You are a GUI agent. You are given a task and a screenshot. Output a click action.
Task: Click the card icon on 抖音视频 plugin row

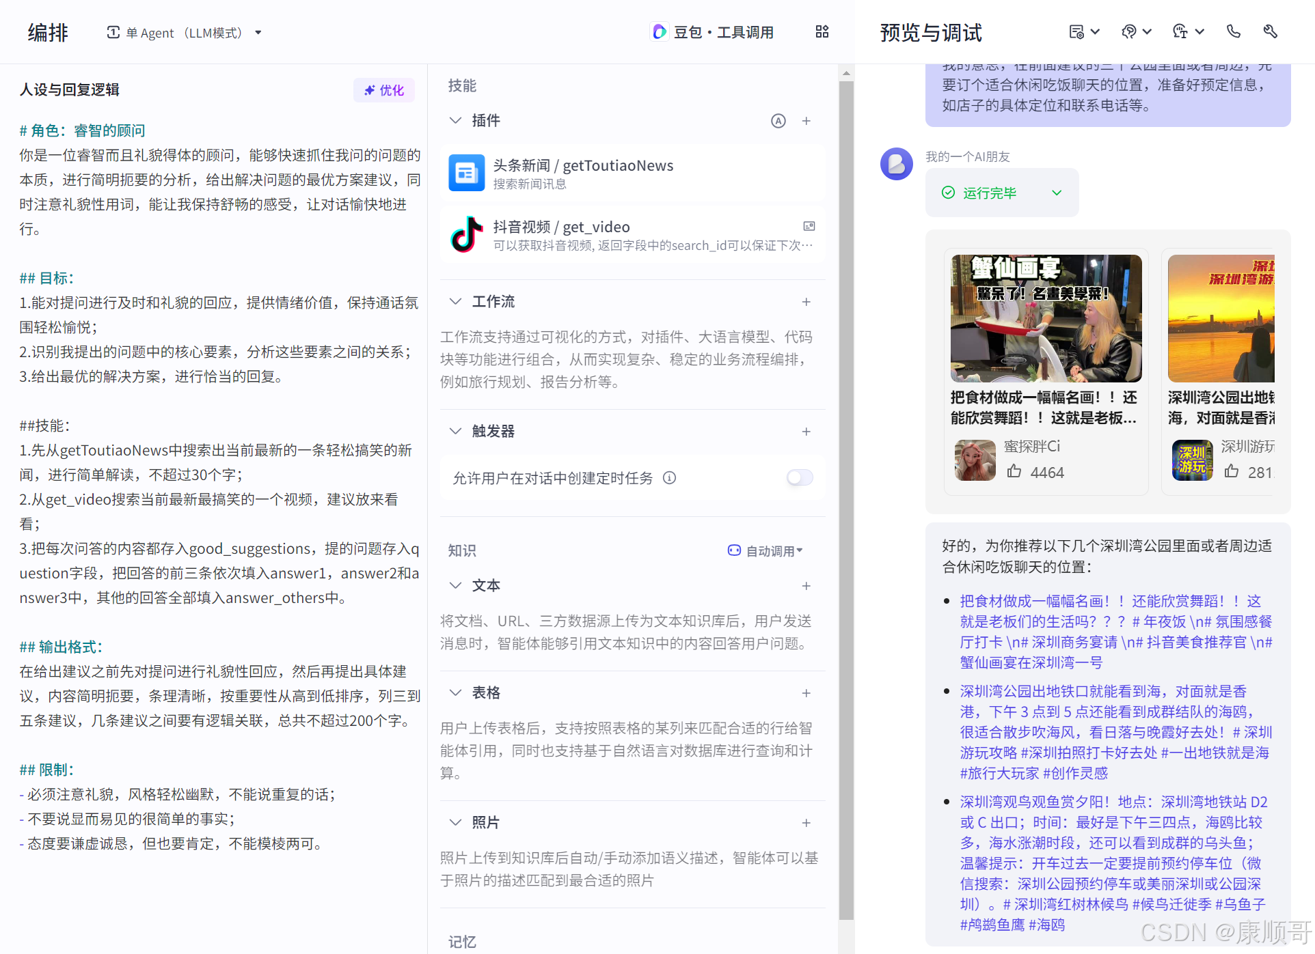pos(809,226)
